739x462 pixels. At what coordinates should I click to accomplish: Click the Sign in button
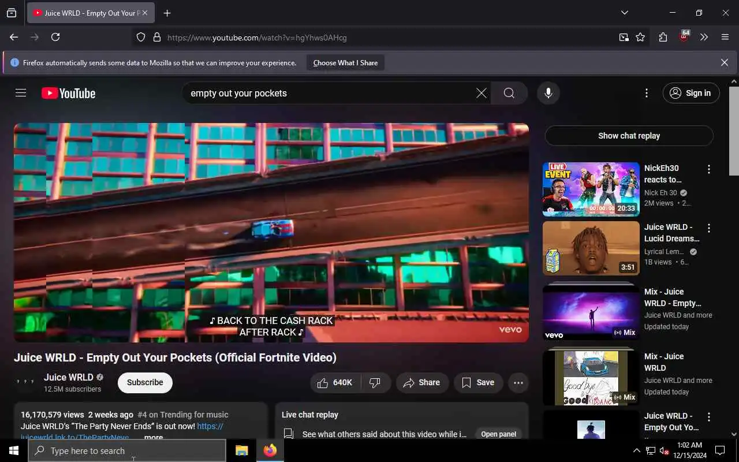[x=691, y=93]
